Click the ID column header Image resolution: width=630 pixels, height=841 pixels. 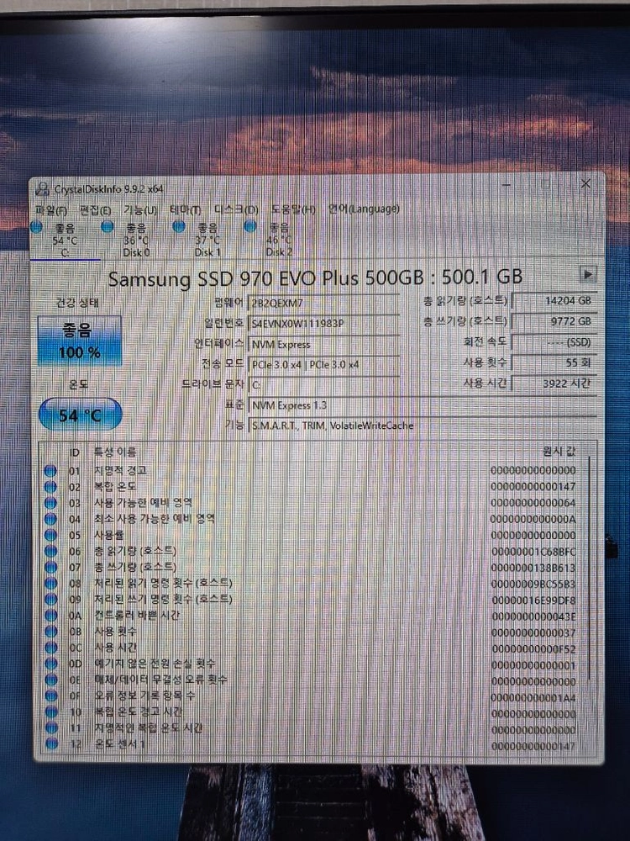pyautogui.click(x=75, y=452)
